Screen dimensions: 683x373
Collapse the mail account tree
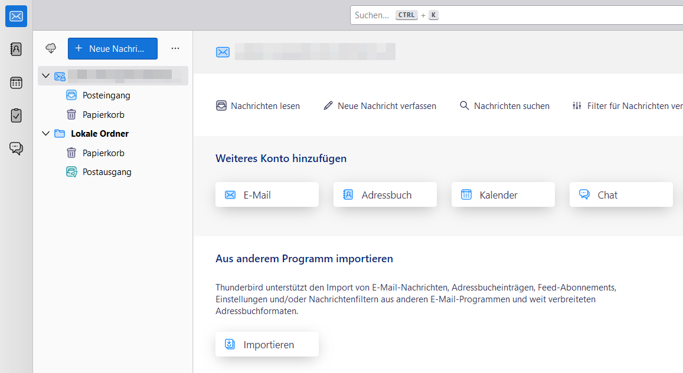(x=45, y=75)
